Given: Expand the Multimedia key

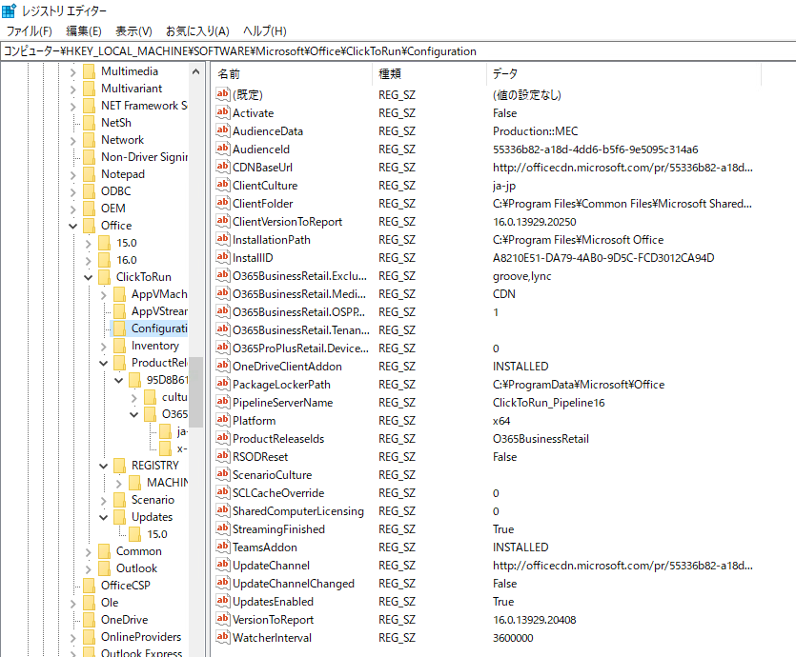Looking at the screenshot, I should coord(73,72).
